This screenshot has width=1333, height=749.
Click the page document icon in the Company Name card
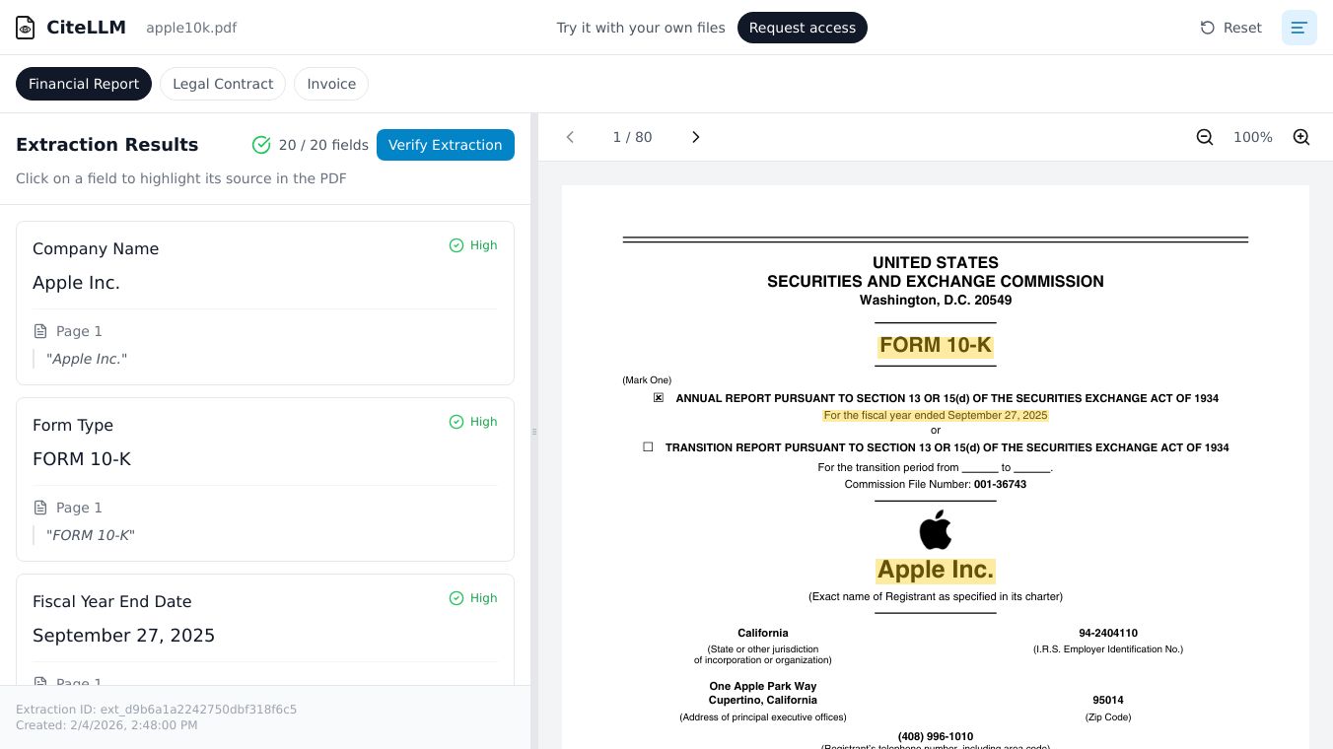pos(40,331)
